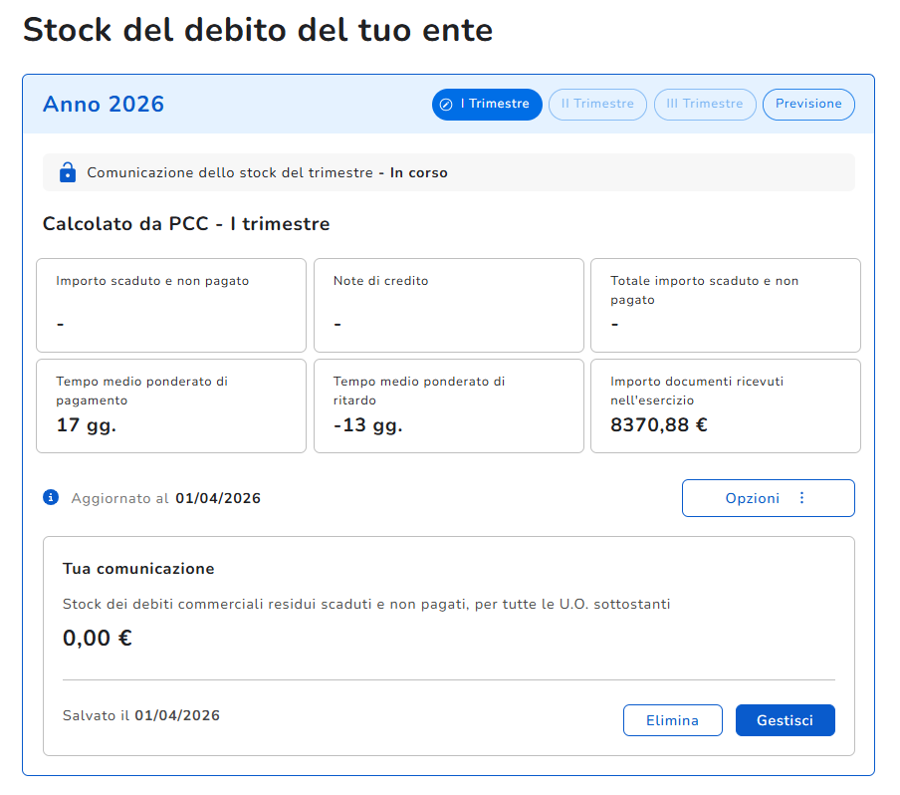Click the Importo documenti ricevuti nell'esercizio card
900x795 pixels.
click(x=725, y=405)
